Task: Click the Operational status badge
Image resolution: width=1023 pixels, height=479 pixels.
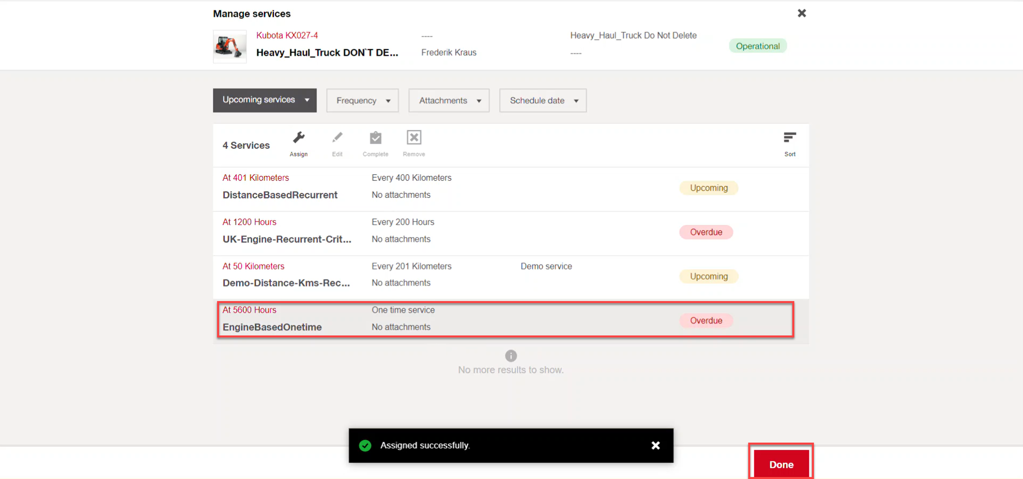Action: click(x=757, y=46)
